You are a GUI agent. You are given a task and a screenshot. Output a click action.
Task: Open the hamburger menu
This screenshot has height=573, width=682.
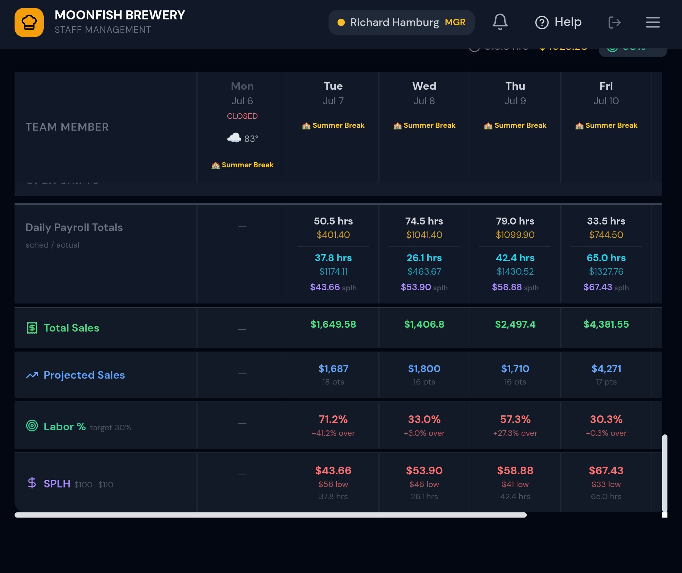653,22
